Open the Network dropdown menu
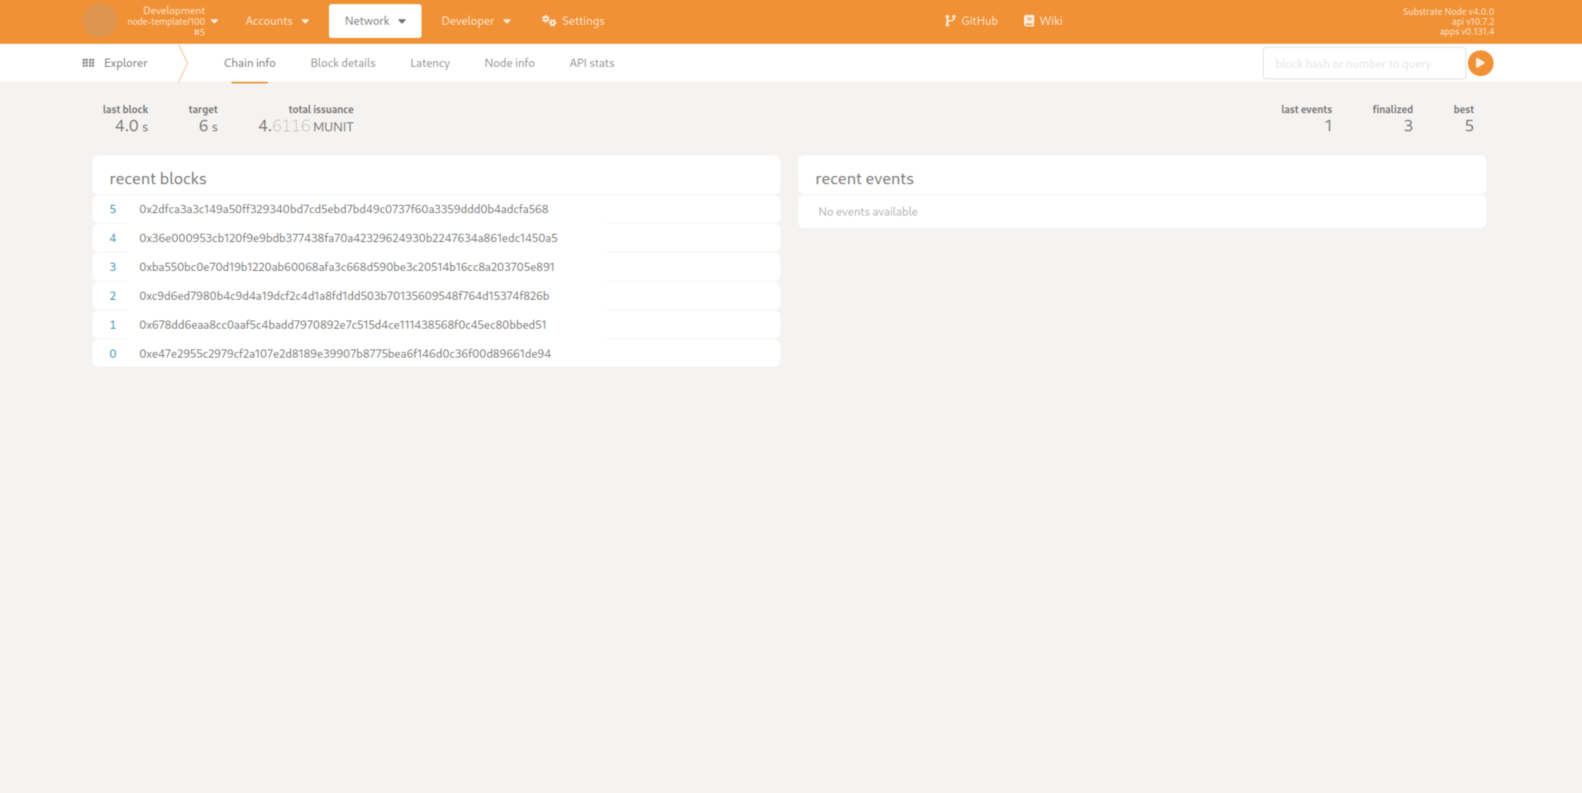This screenshot has width=1582, height=793. point(374,21)
